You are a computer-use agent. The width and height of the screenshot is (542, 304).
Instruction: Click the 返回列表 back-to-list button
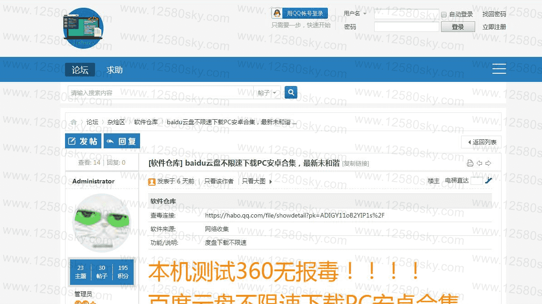[481, 142]
